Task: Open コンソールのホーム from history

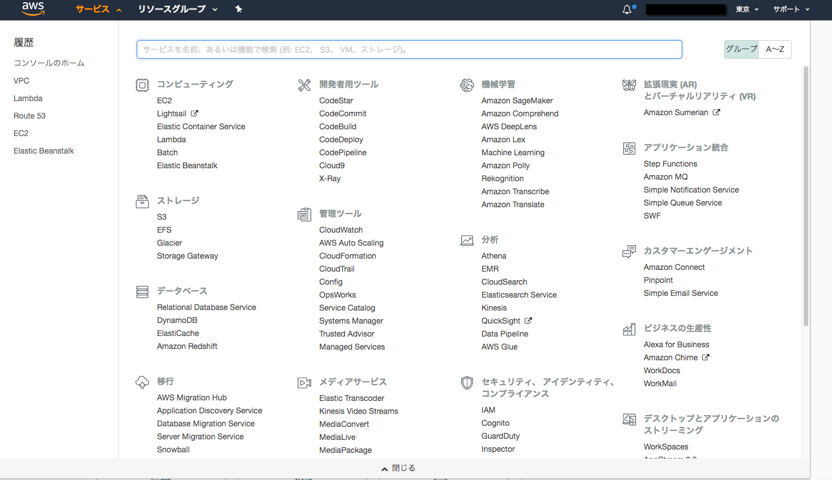Action: [49, 63]
